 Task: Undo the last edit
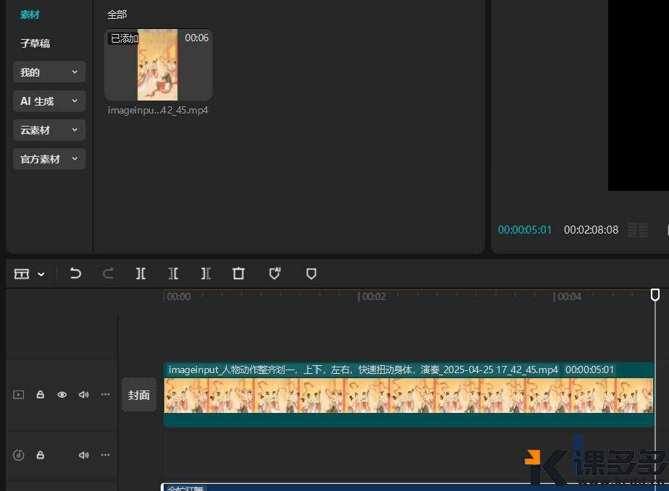[x=75, y=273]
